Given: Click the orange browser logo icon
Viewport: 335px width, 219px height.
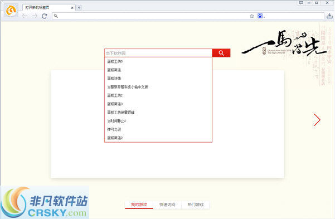Looking at the screenshot, I should (11, 10).
